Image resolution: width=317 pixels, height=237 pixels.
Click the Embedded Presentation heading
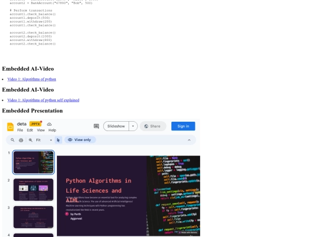[x=32, y=111]
